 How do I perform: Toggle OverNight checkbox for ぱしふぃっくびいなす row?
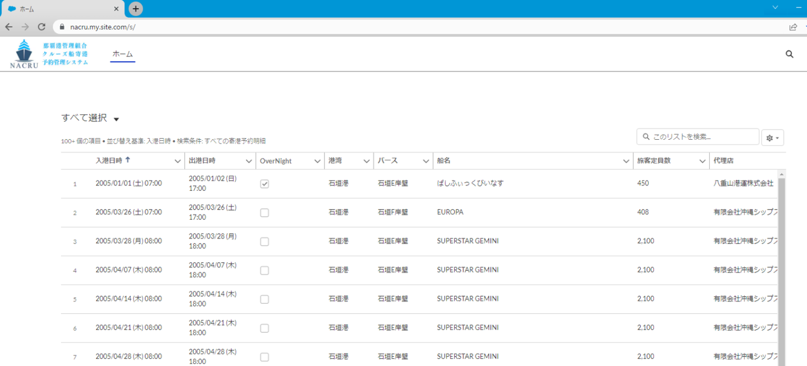(x=264, y=184)
